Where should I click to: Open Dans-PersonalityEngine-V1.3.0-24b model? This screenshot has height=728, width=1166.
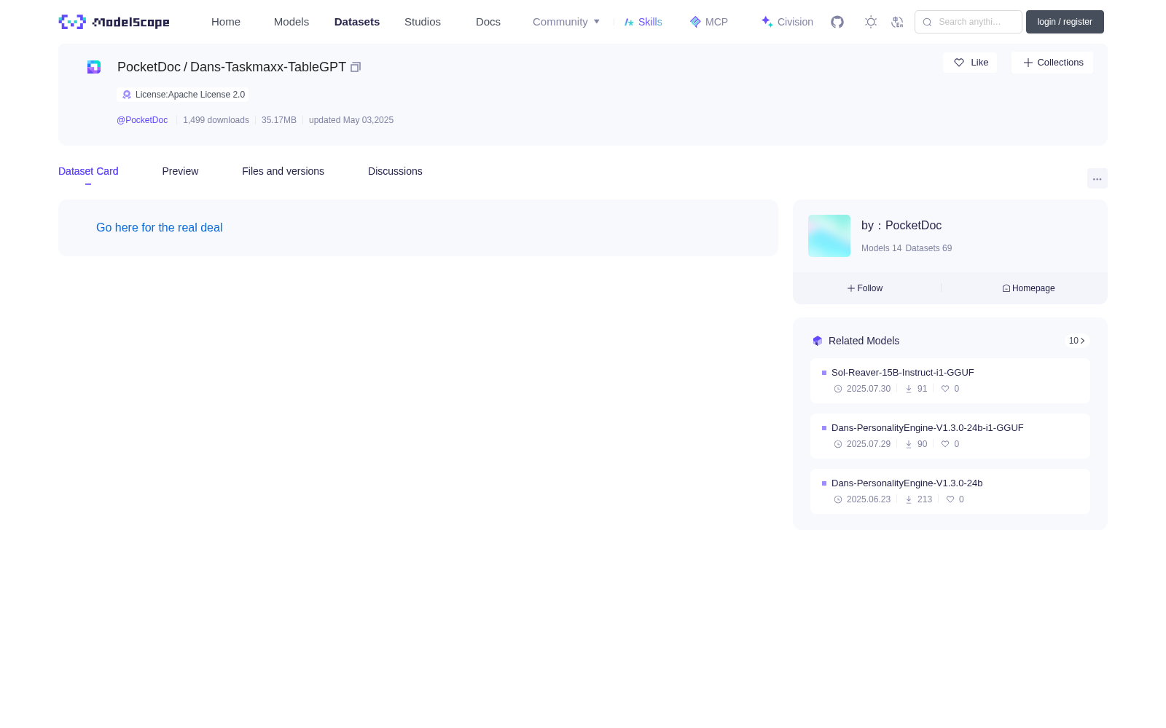[x=907, y=483]
